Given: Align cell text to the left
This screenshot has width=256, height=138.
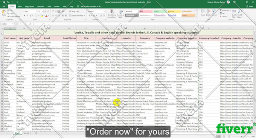Looking at the screenshot, I should 53,16.
